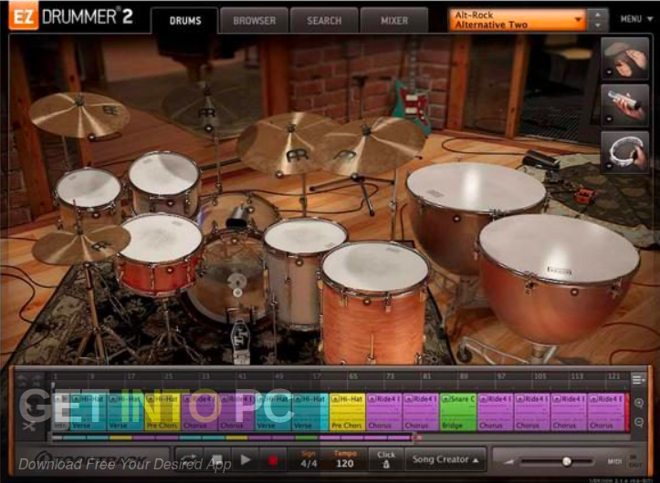Select the next kit preset with the down arrow

tap(598, 26)
